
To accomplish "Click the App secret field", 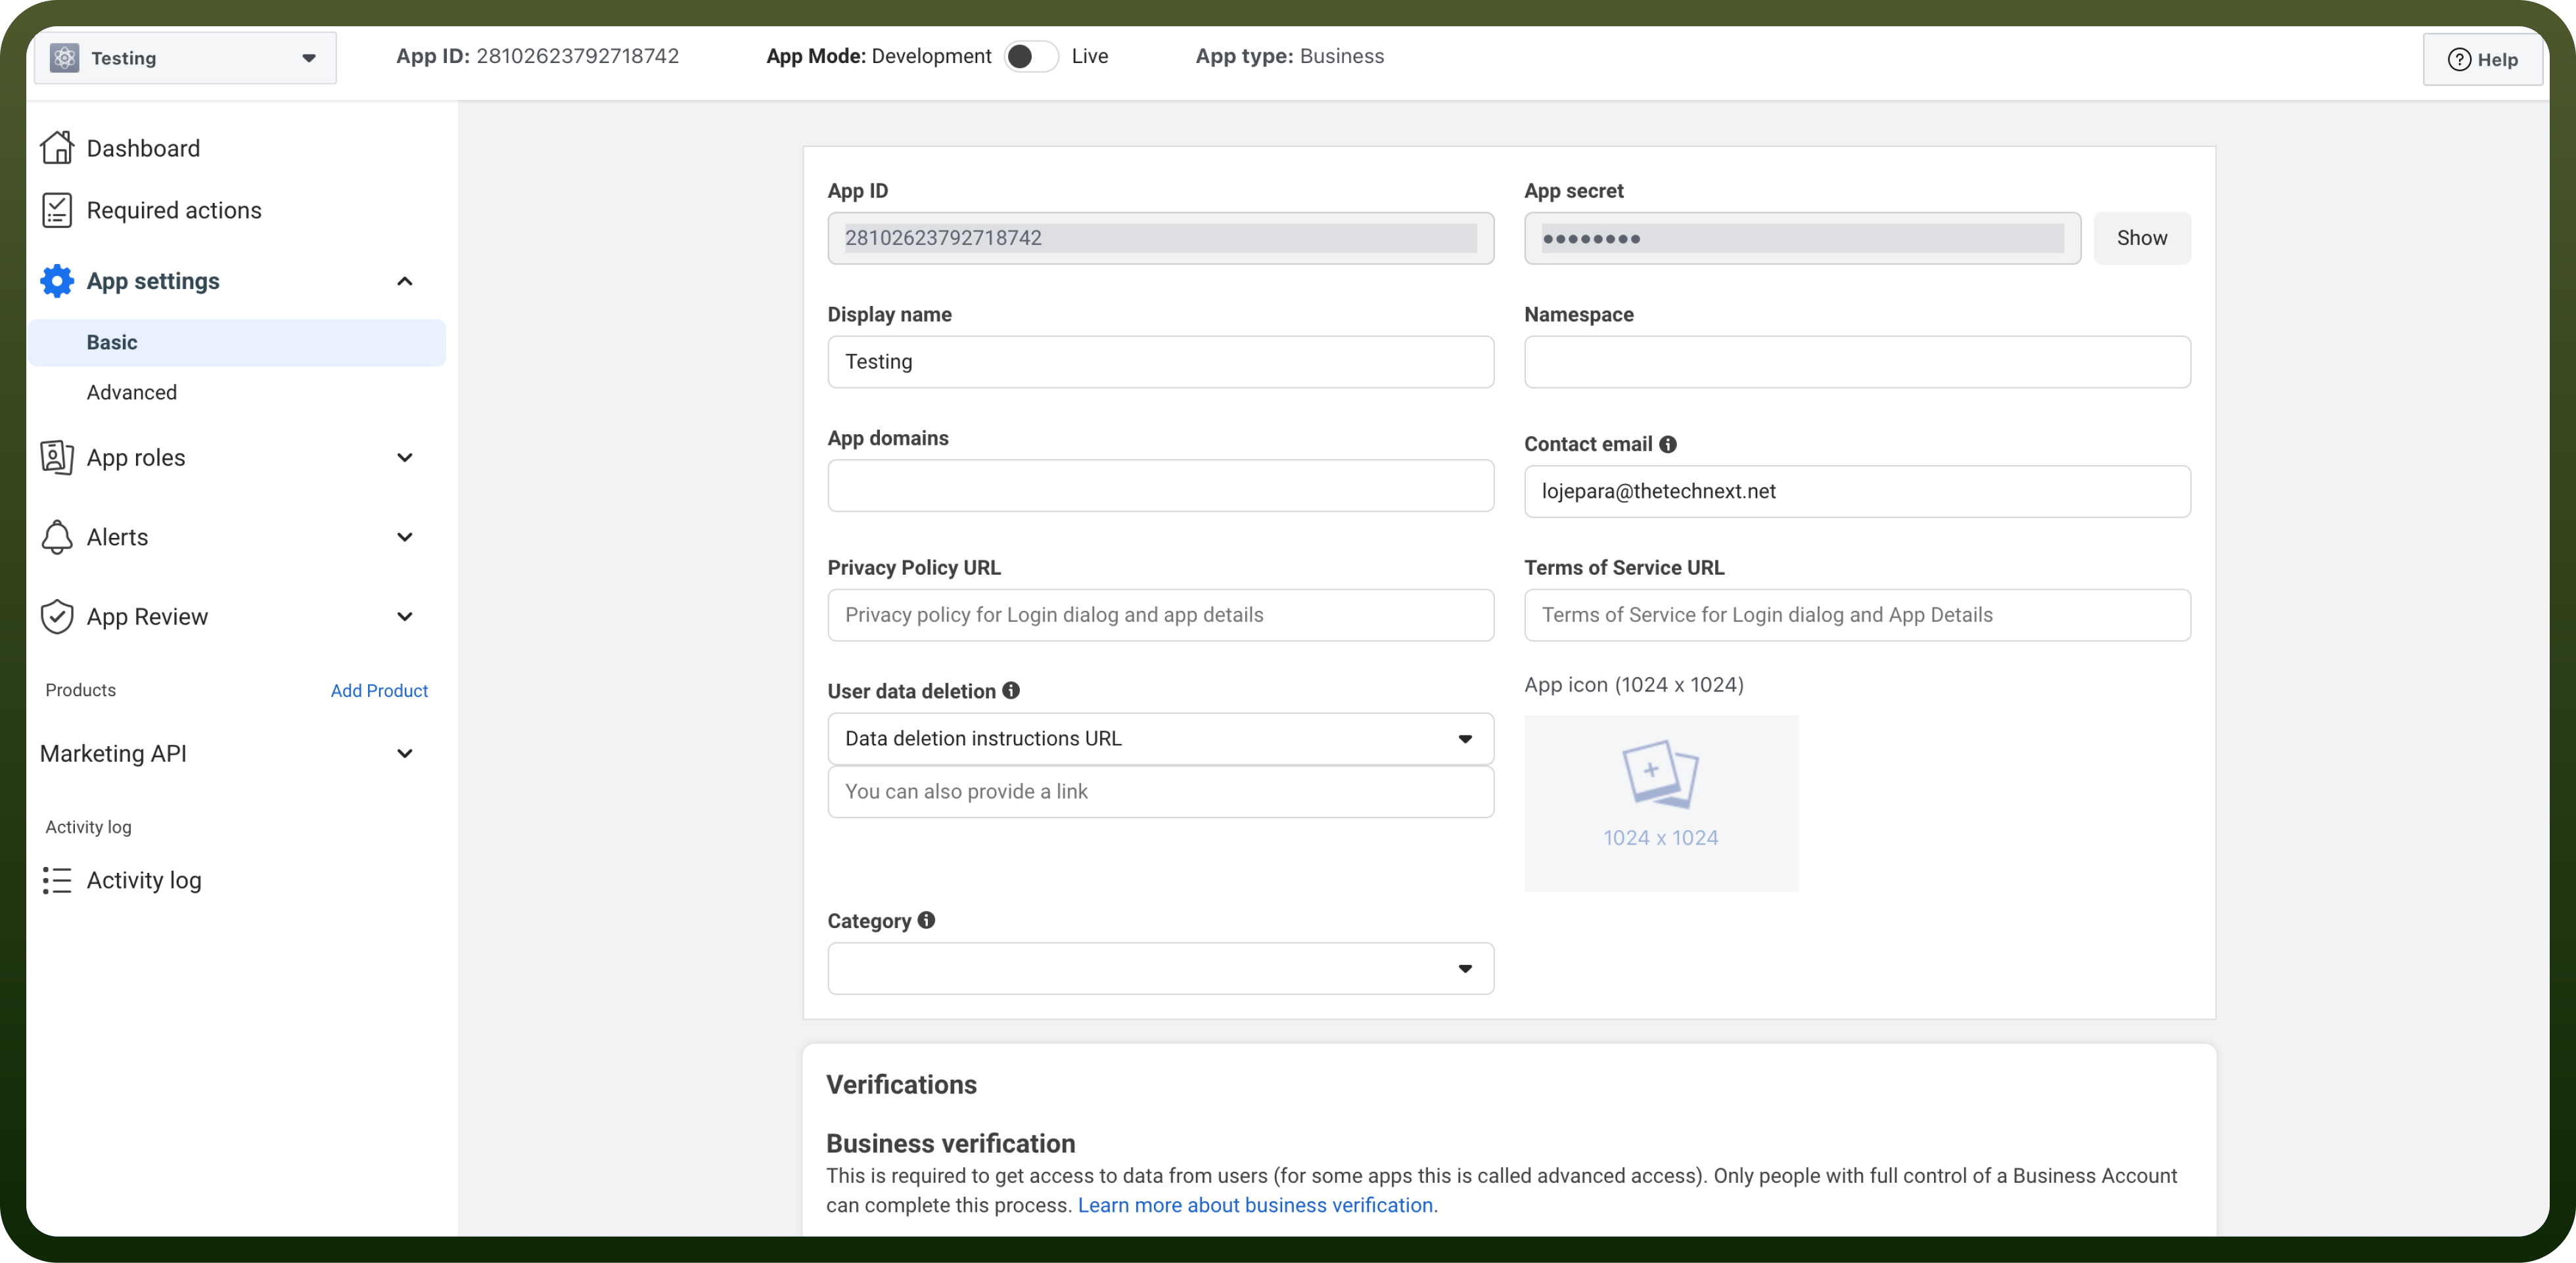I will (x=1802, y=238).
